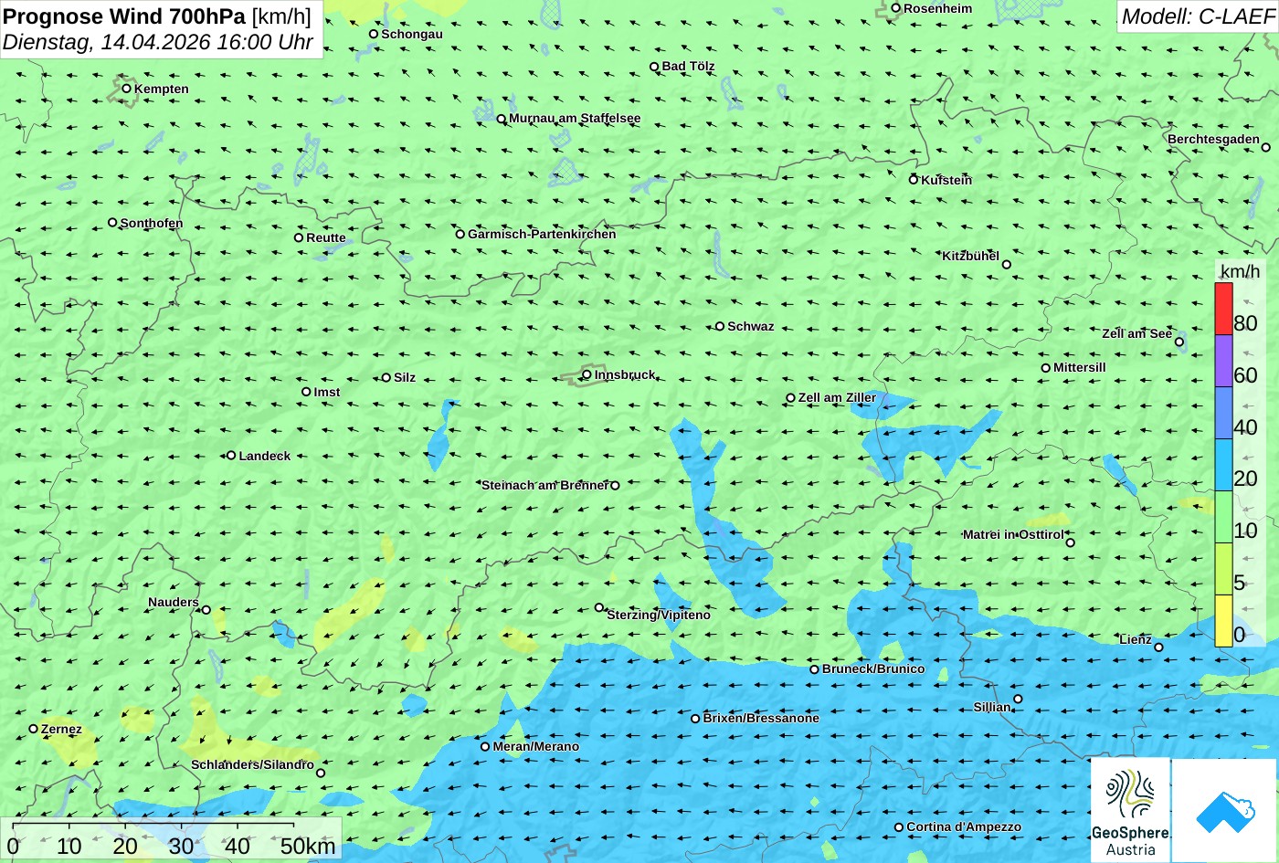Click the Bad Tölz label
This screenshot has height=863, width=1279.
pyautogui.click(x=688, y=66)
